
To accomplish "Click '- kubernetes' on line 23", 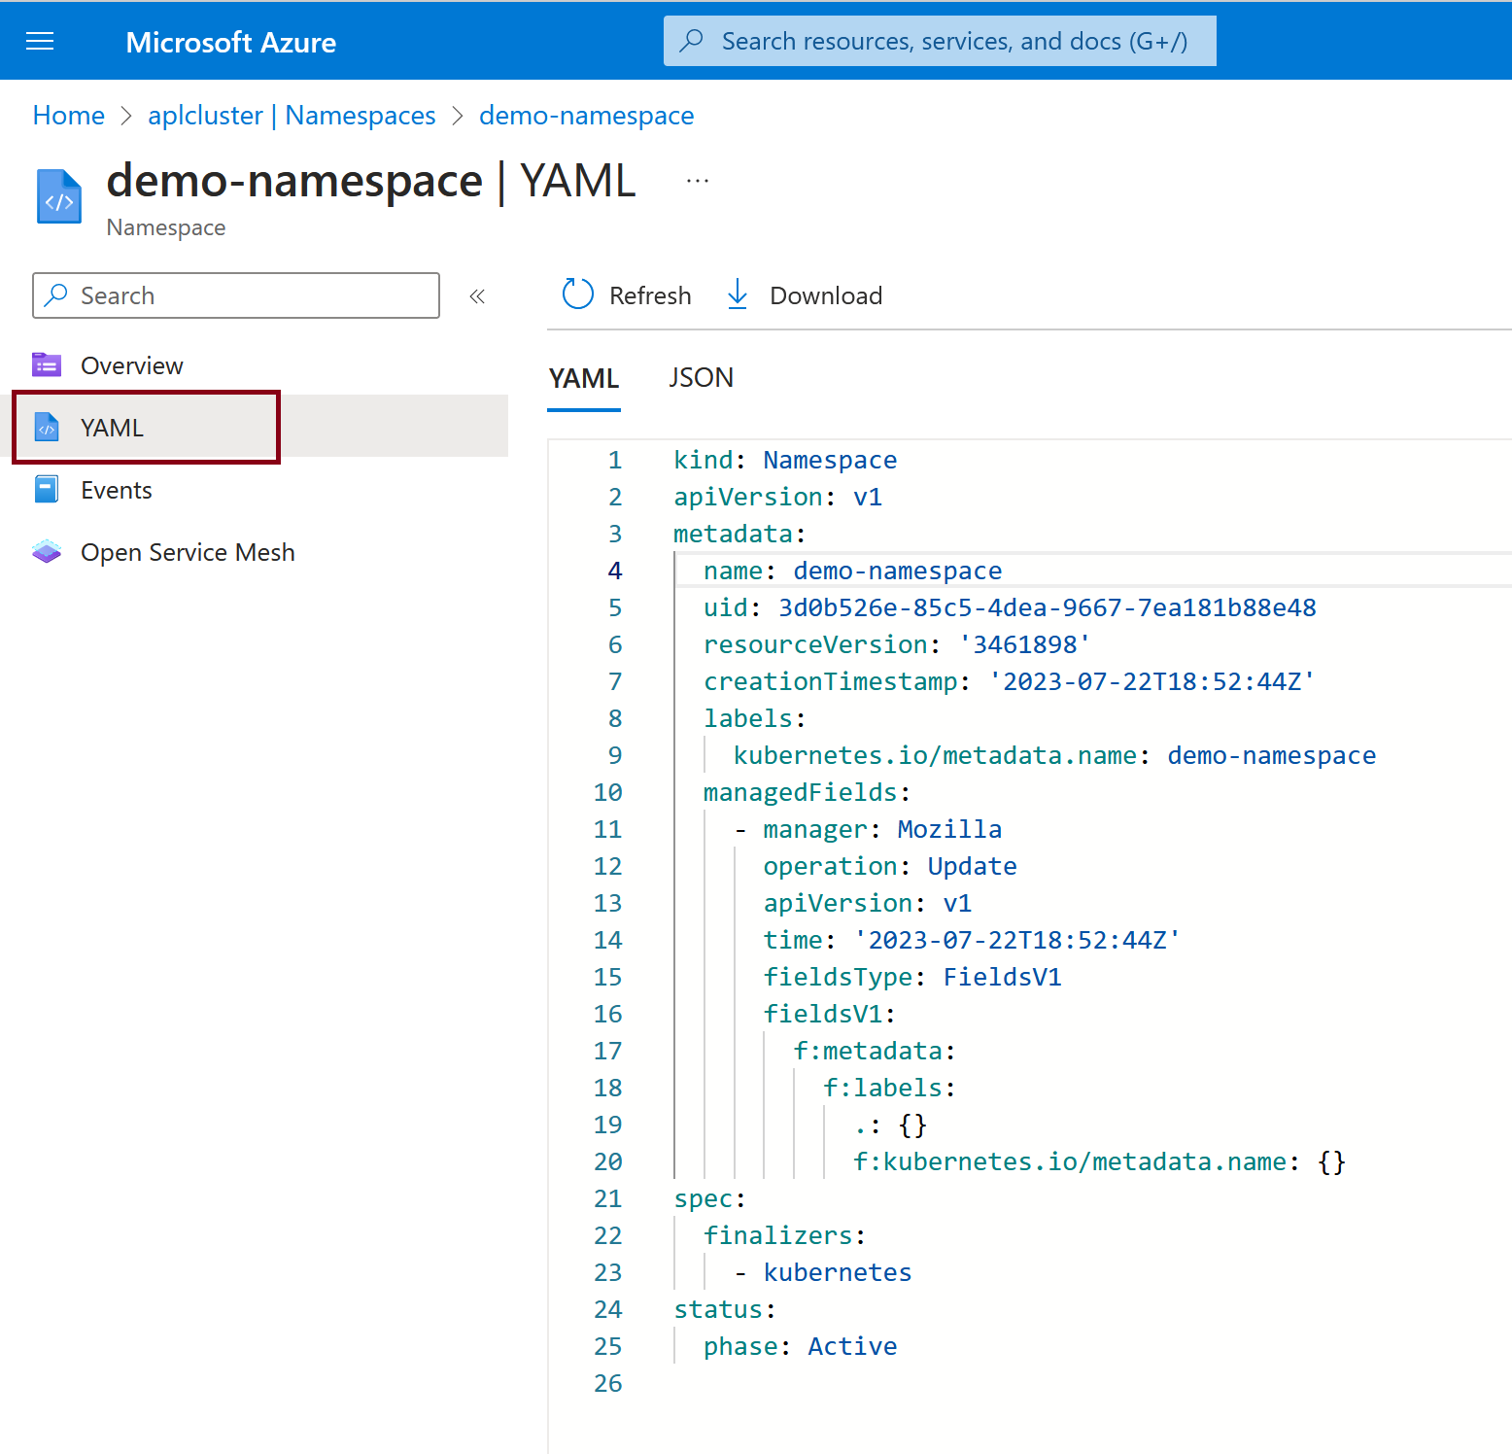I will point(823,1272).
